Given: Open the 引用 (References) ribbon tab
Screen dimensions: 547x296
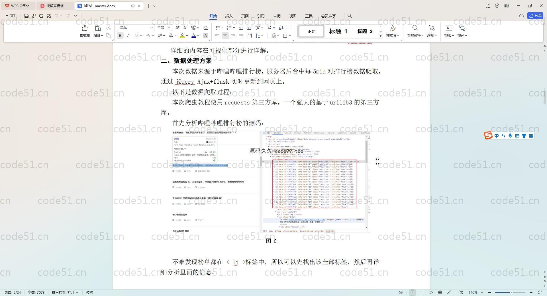Looking at the screenshot, I should [x=261, y=16].
